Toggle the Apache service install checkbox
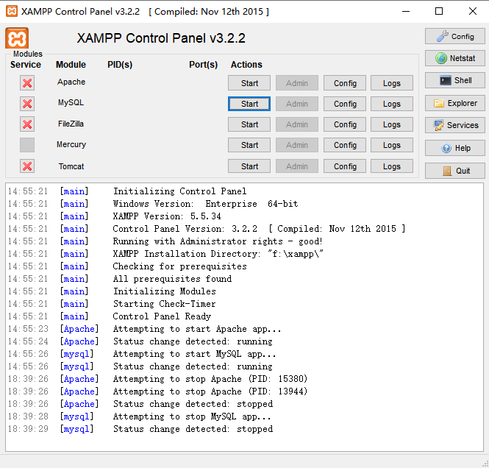This screenshot has width=489, height=468. point(27,83)
